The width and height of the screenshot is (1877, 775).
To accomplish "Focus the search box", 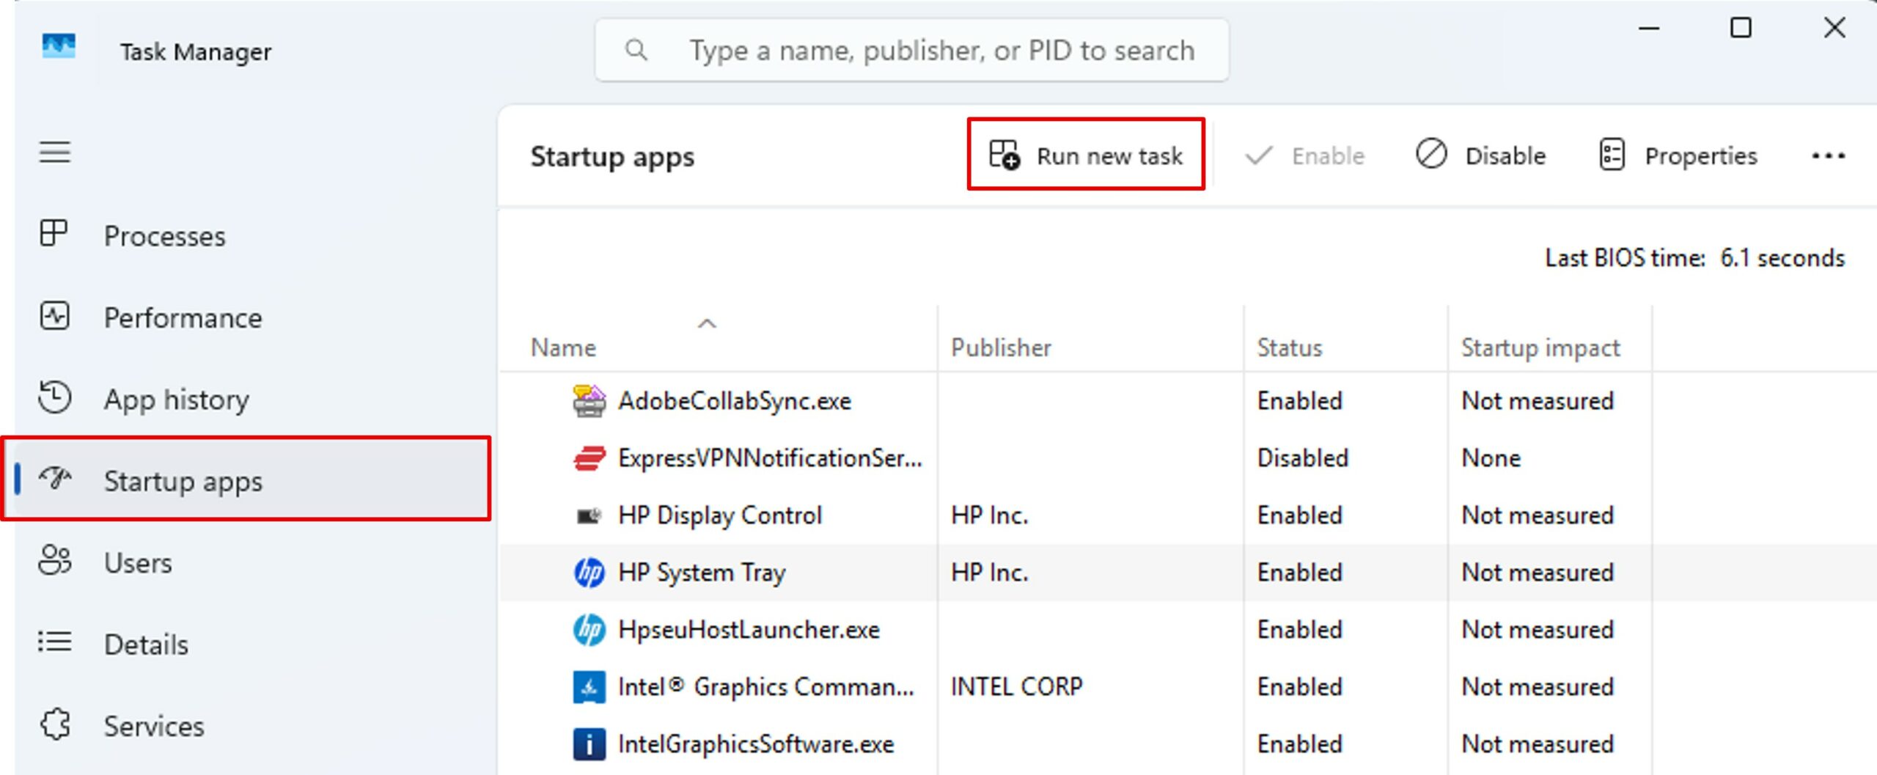I will (912, 50).
